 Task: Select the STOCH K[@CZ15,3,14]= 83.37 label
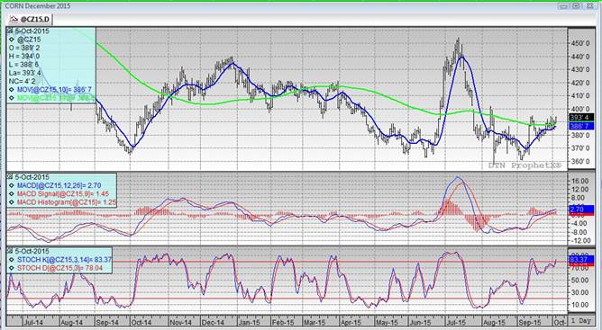[x=64, y=260]
